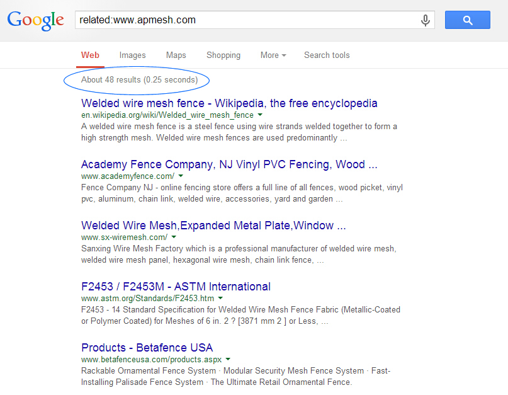Click the 'Rackable Ornamental Fence System' snippet

(236, 377)
